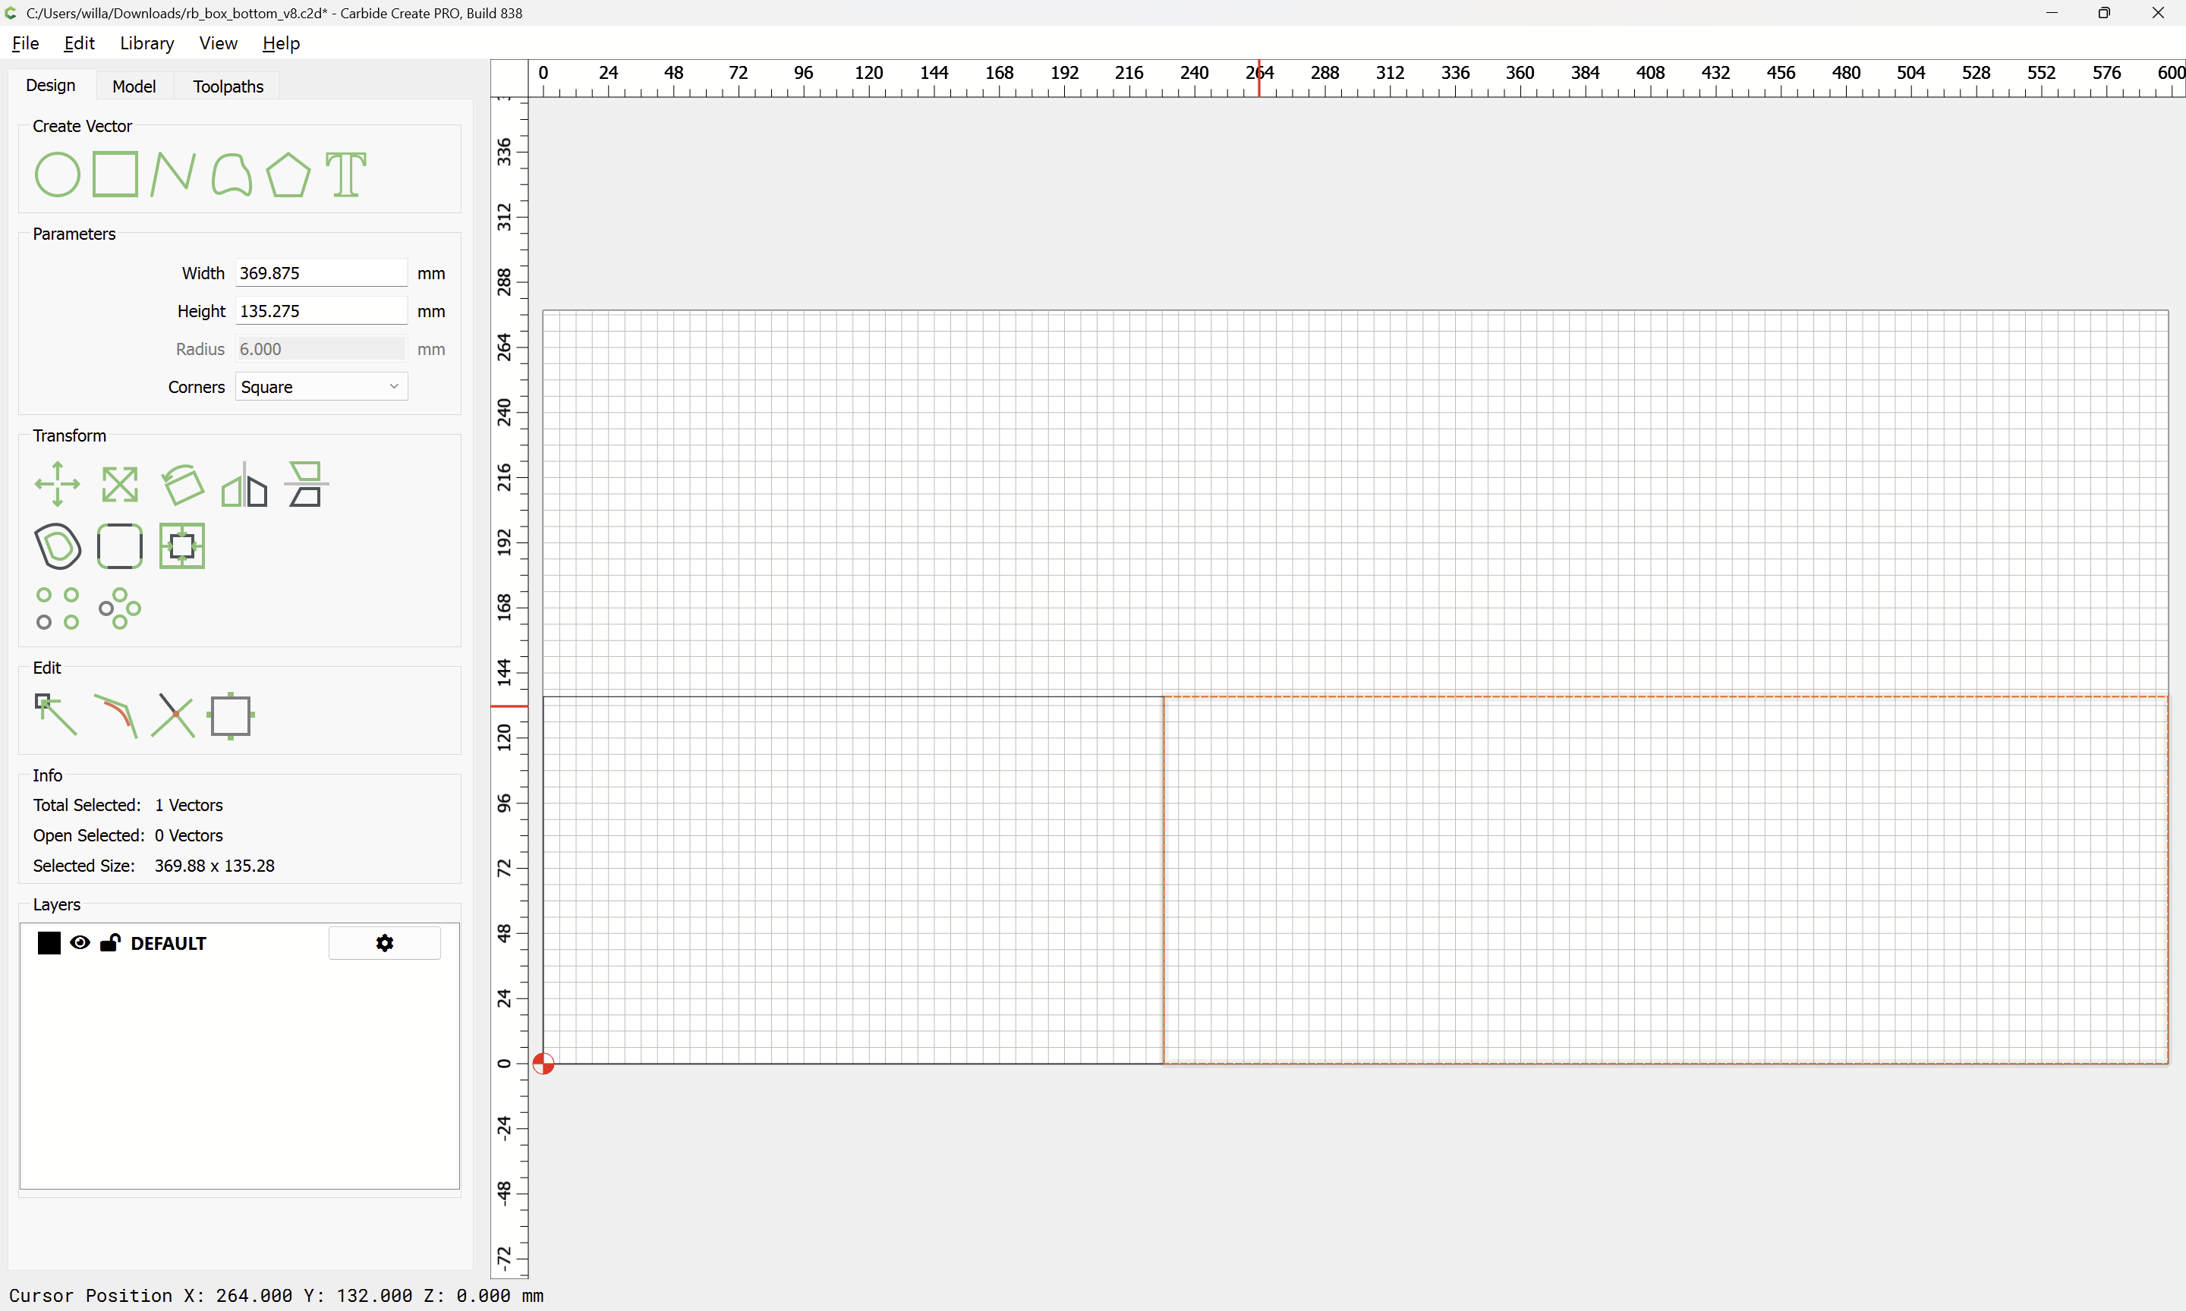
Task: Open the Corners dropdown showing Square
Action: [321, 387]
